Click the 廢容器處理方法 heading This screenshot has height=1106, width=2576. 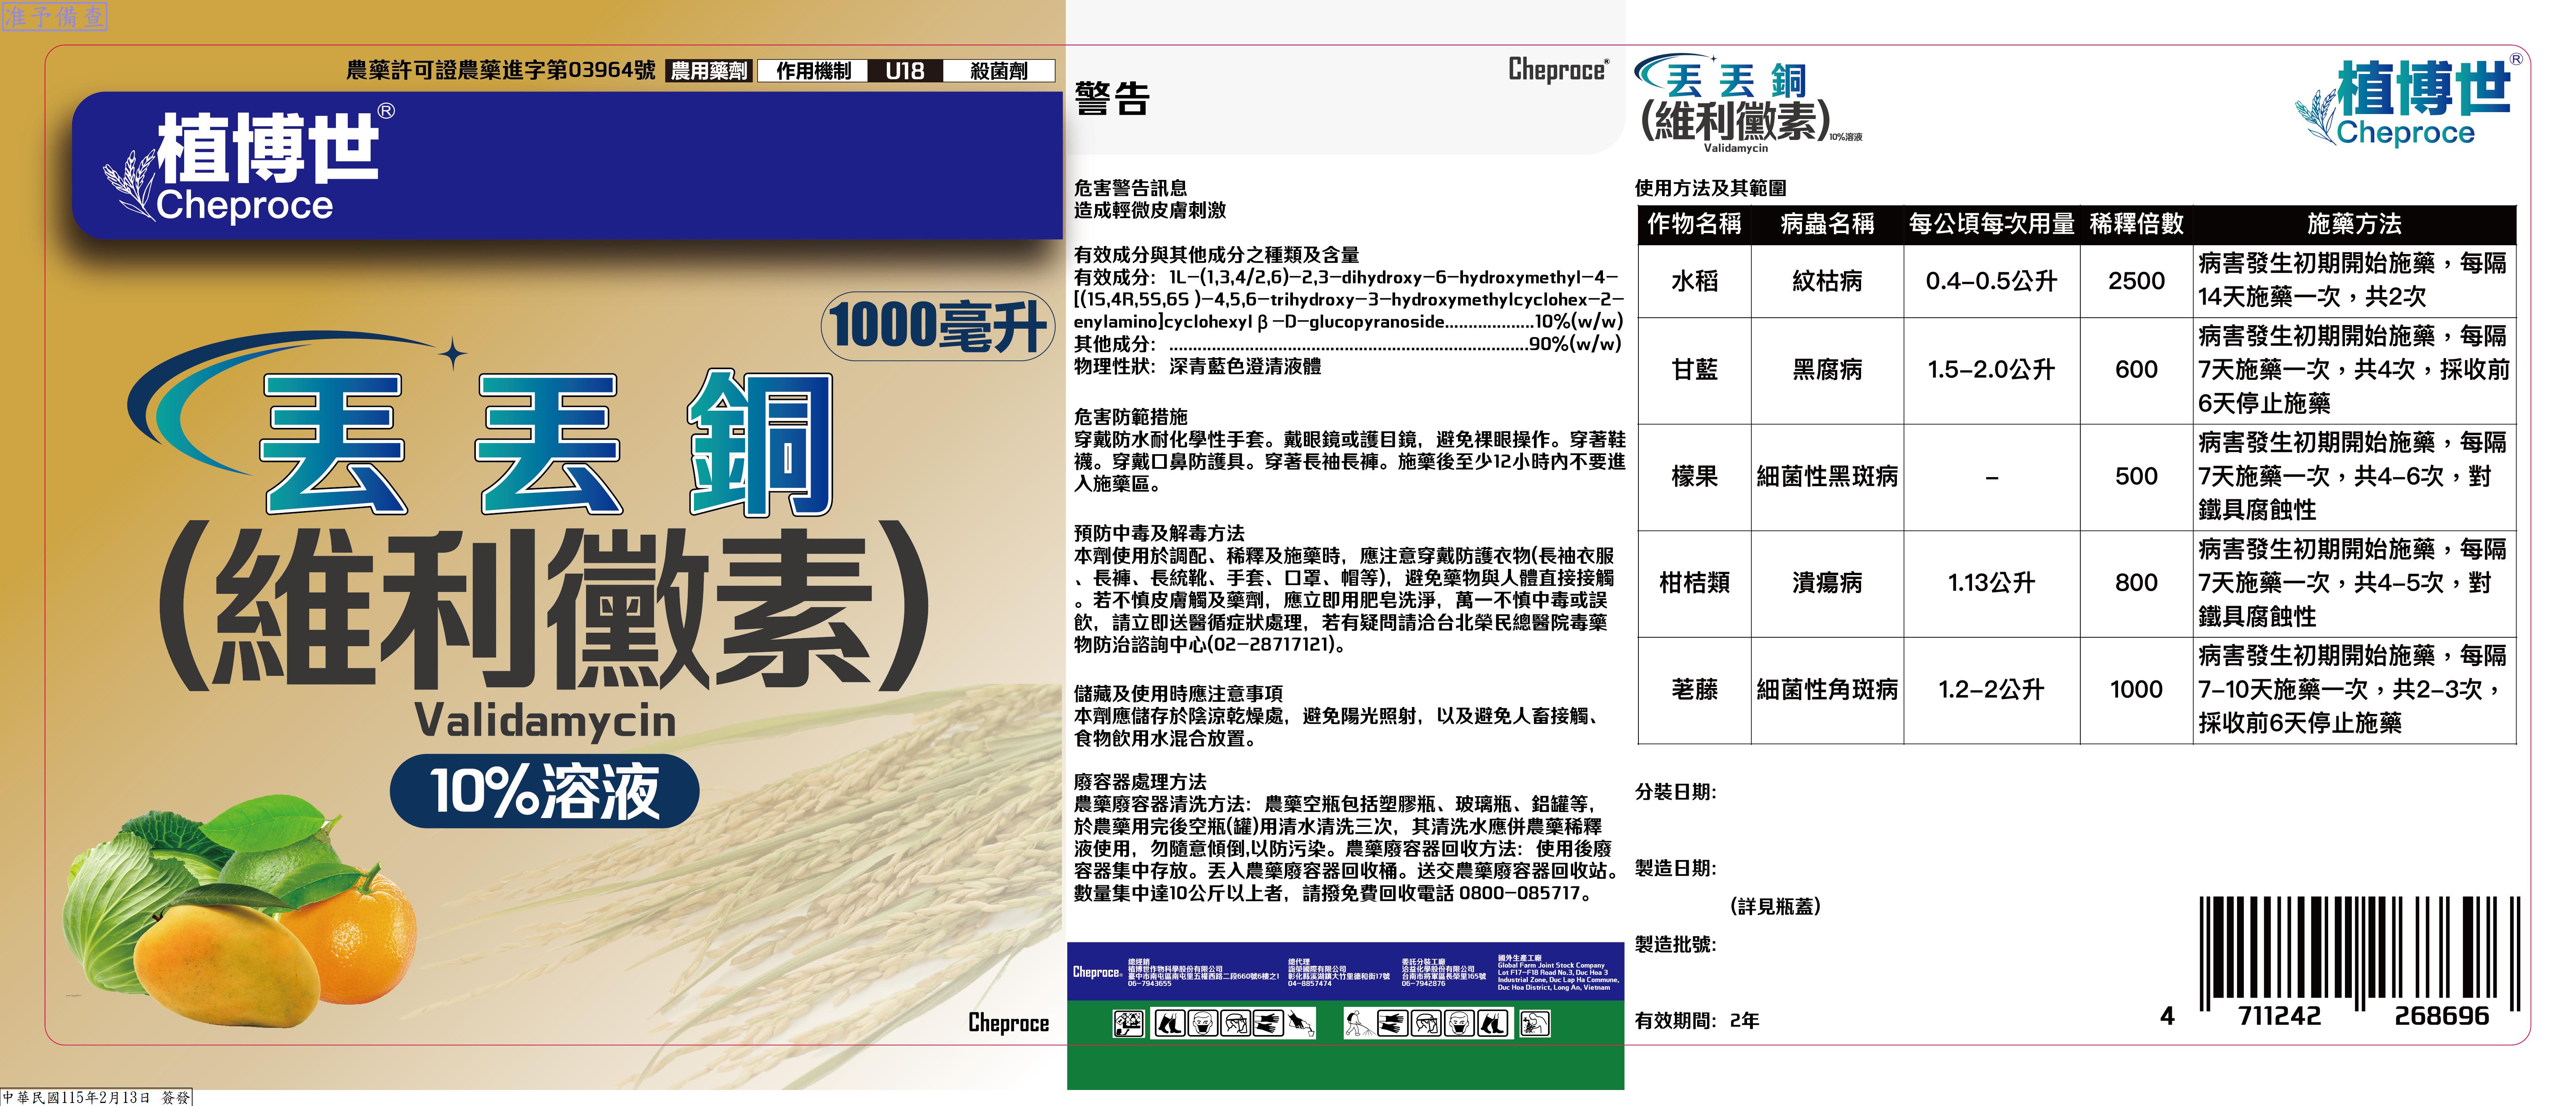(1140, 781)
